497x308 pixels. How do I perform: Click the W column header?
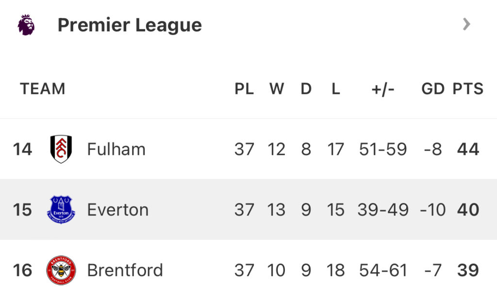click(277, 89)
